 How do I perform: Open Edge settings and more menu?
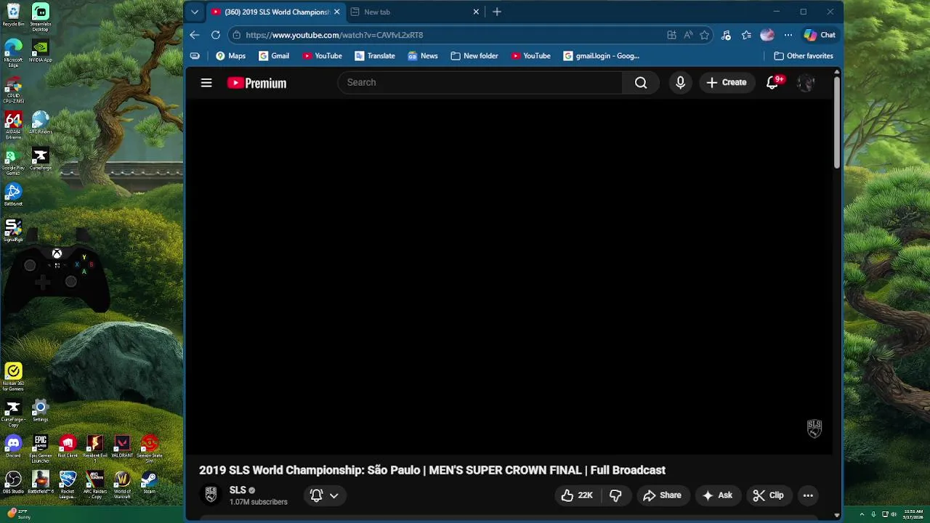pos(788,35)
